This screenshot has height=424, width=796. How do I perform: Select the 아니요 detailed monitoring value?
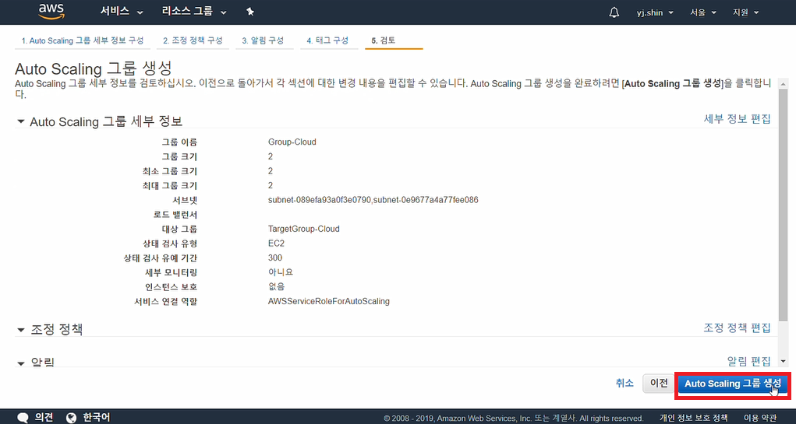pos(281,272)
